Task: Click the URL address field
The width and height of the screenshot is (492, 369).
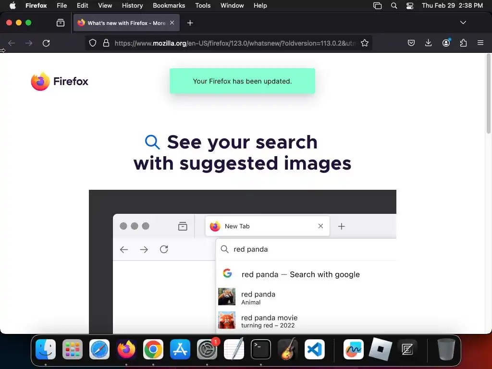Action: click(x=235, y=43)
